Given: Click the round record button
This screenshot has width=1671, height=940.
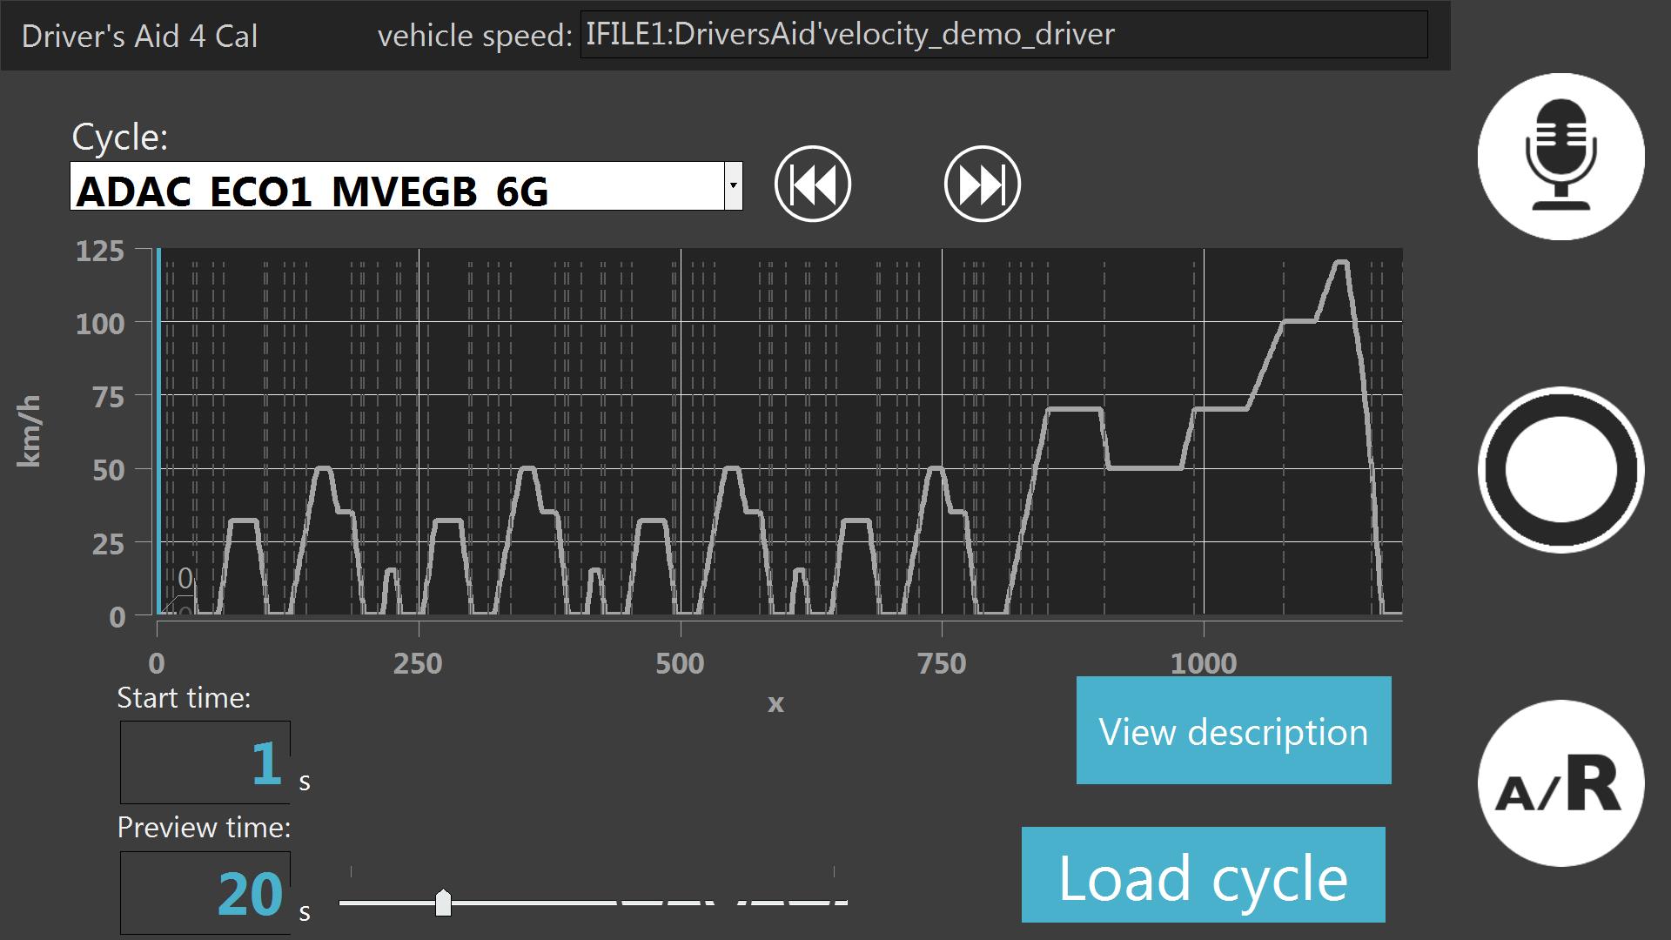Looking at the screenshot, I should 1561,470.
